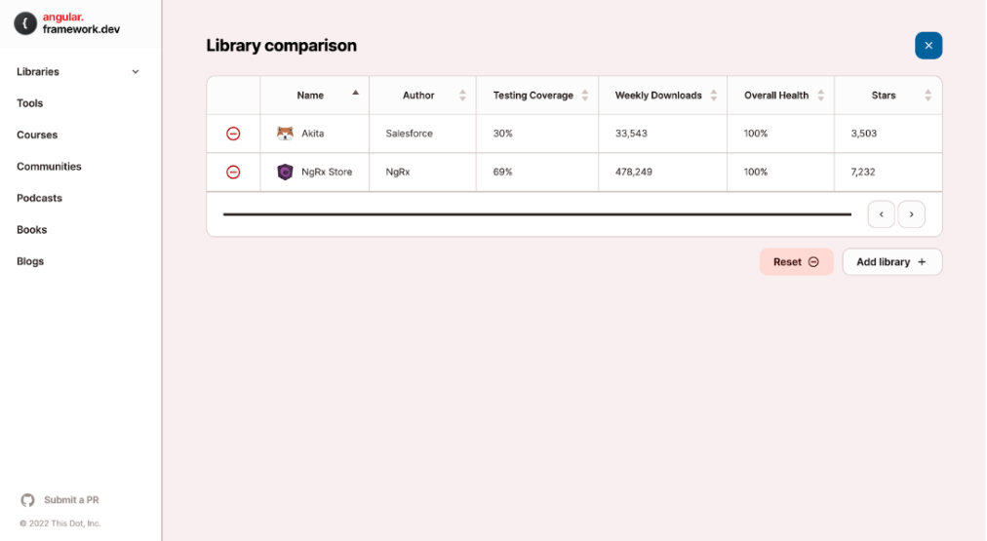This screenshot has height=541, width=987.
Task: Click the Reset button
Action: [x=796, y=261]
